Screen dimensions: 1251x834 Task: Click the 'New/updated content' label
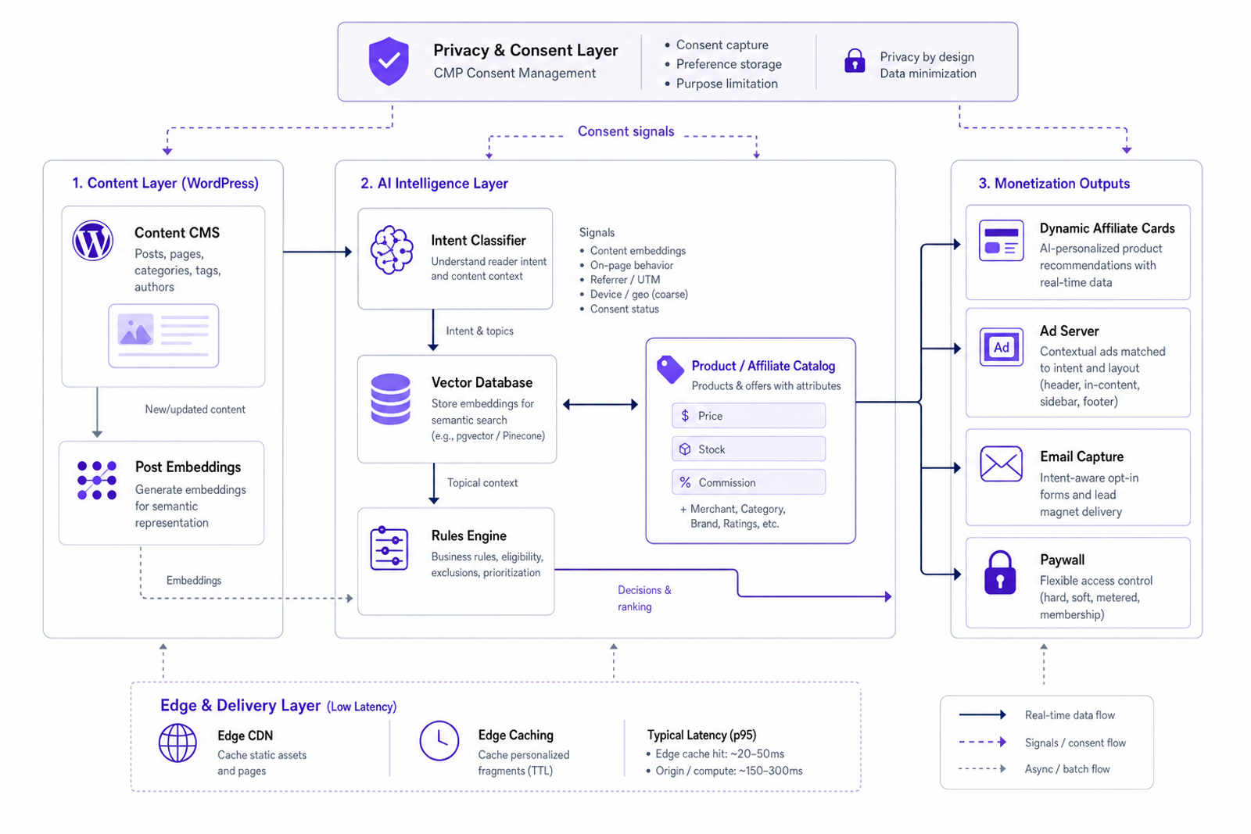(x=195, y=410)
